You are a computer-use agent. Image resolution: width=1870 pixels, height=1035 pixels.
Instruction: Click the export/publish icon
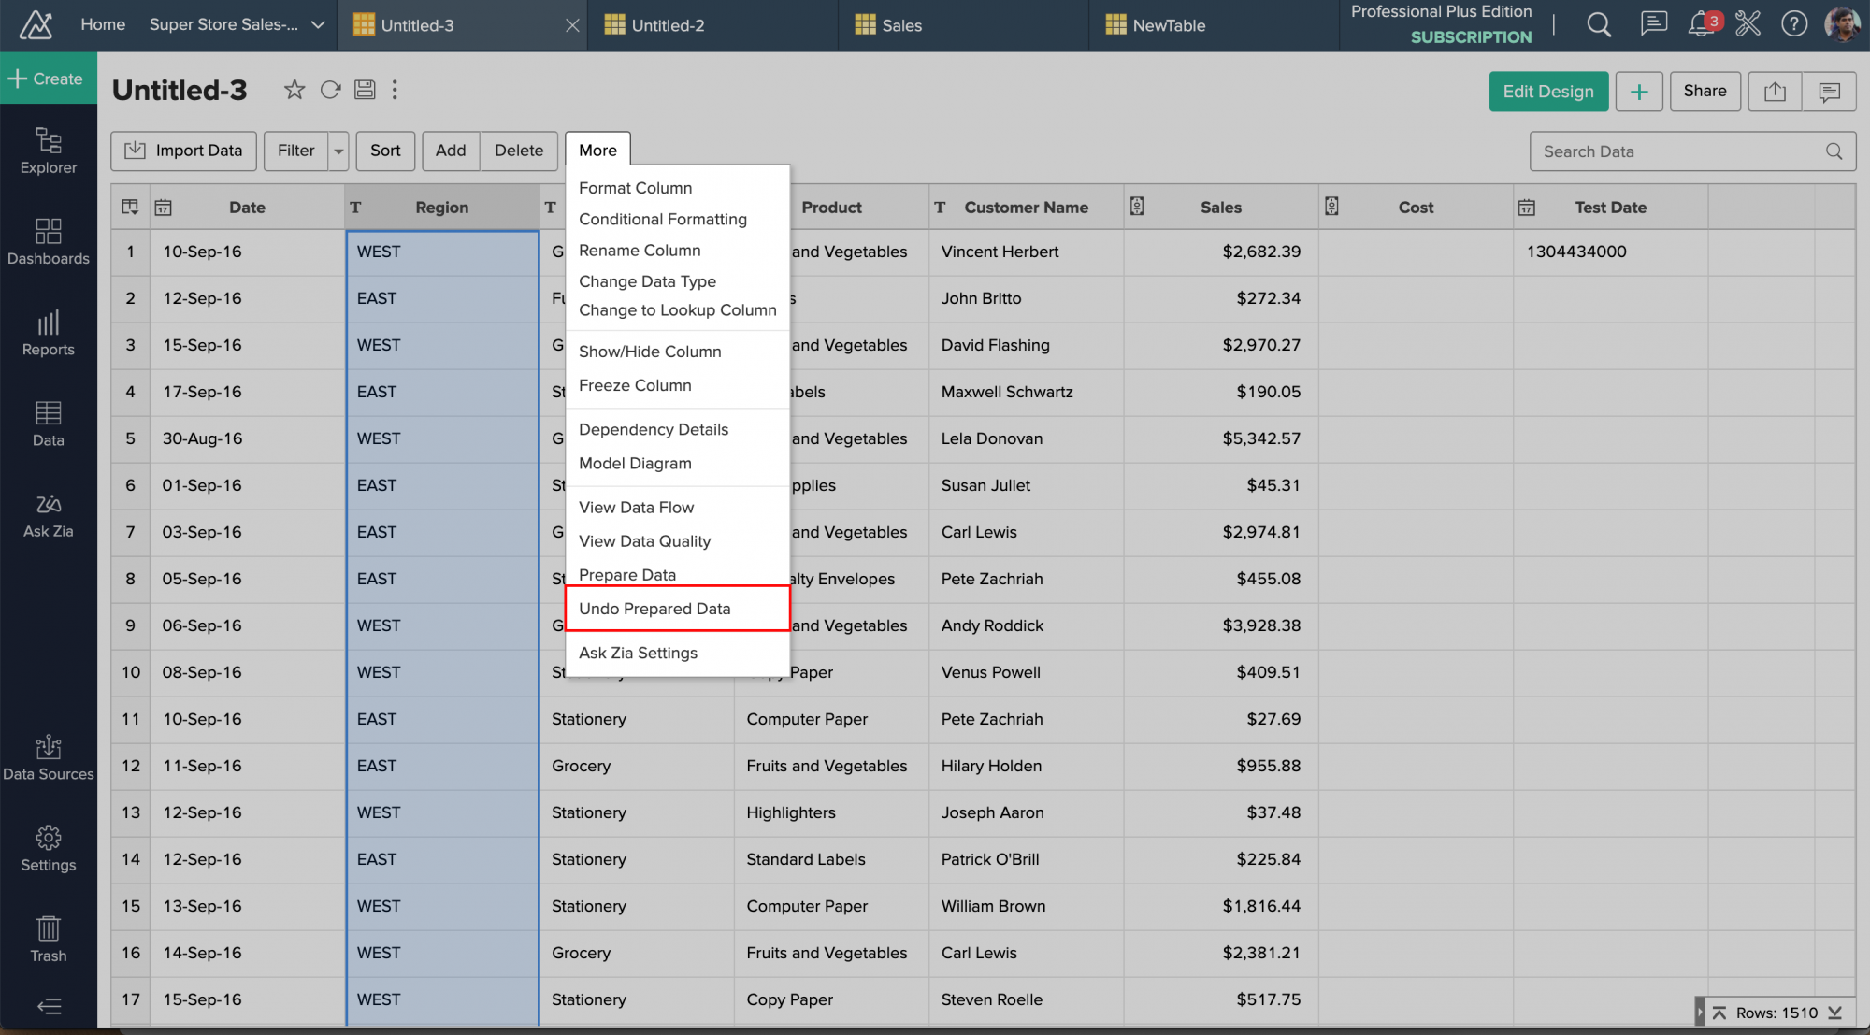(x=1775, y=92)
